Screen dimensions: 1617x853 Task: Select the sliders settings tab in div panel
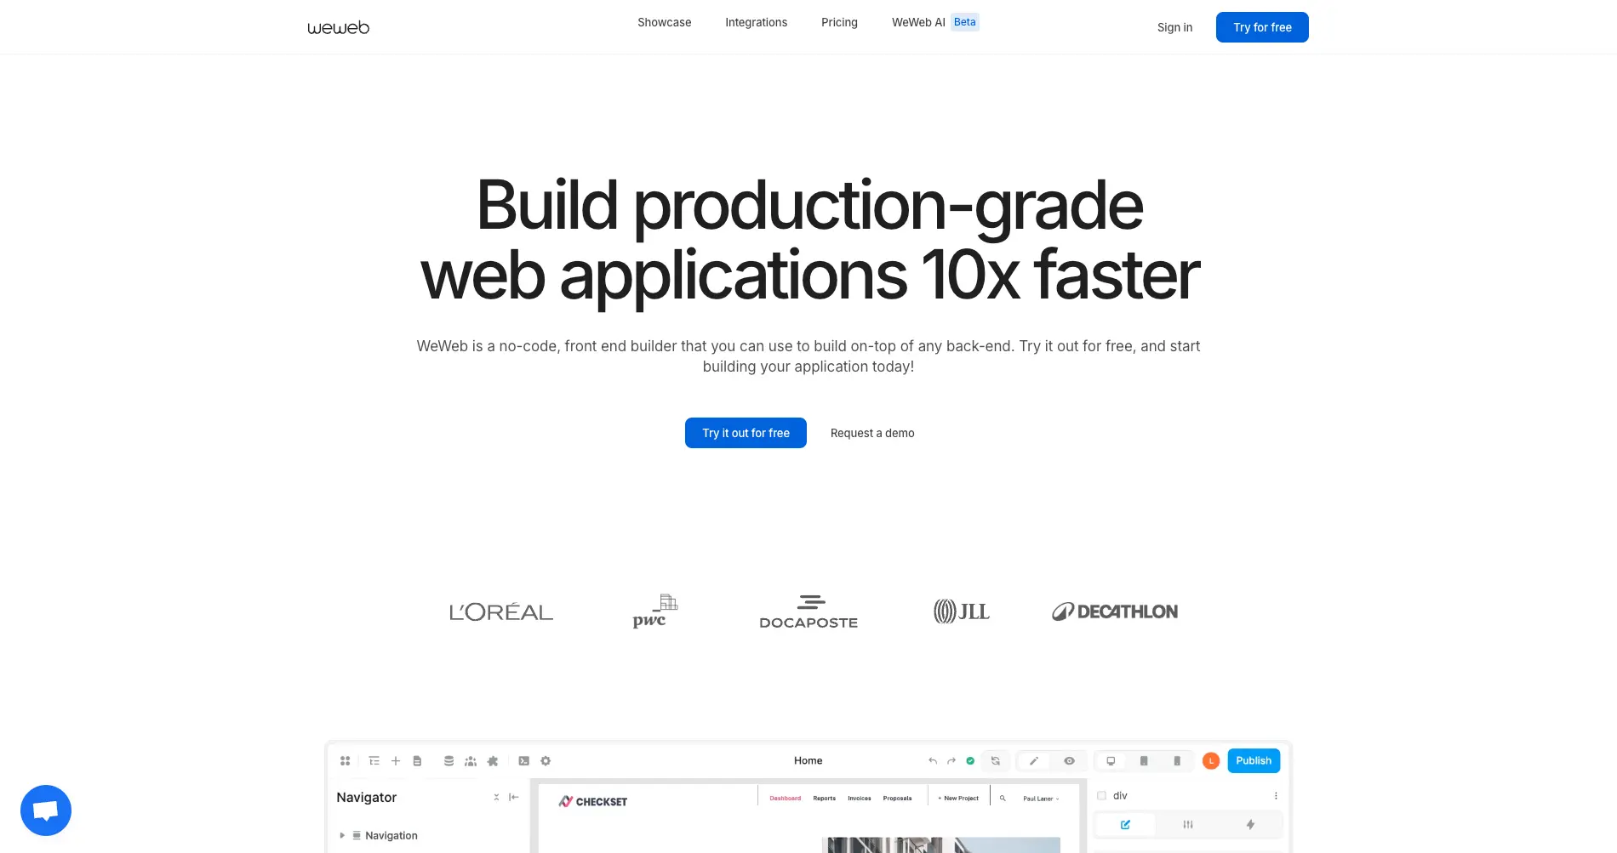(x=1188, y=824)
